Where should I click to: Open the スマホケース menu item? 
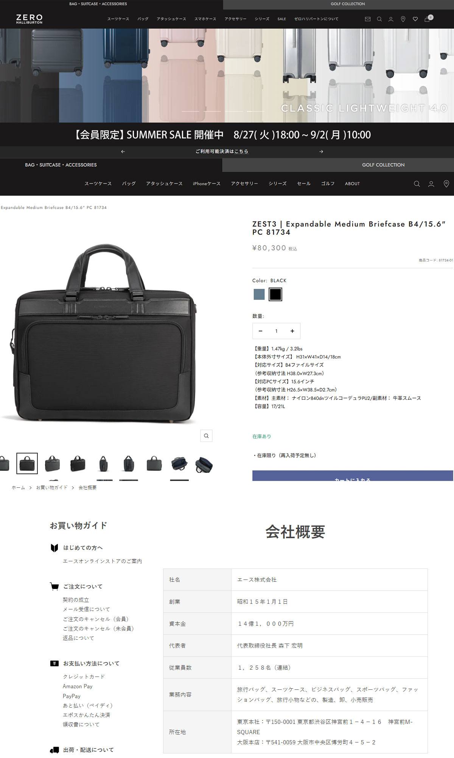coord(205,19)
